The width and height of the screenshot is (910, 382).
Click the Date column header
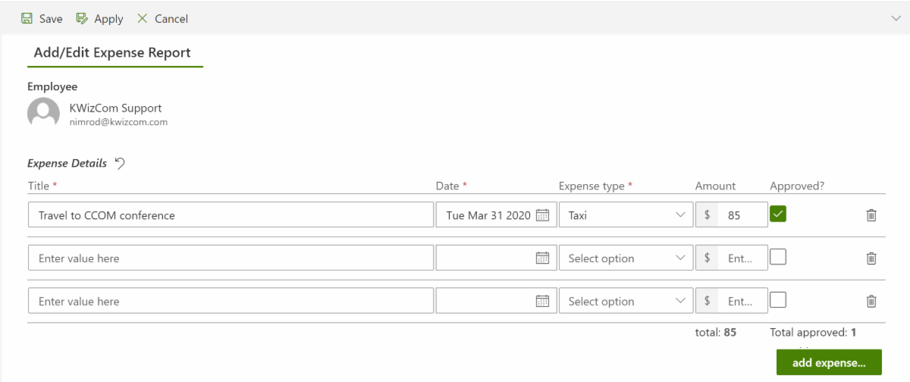(x=451, y=186)
